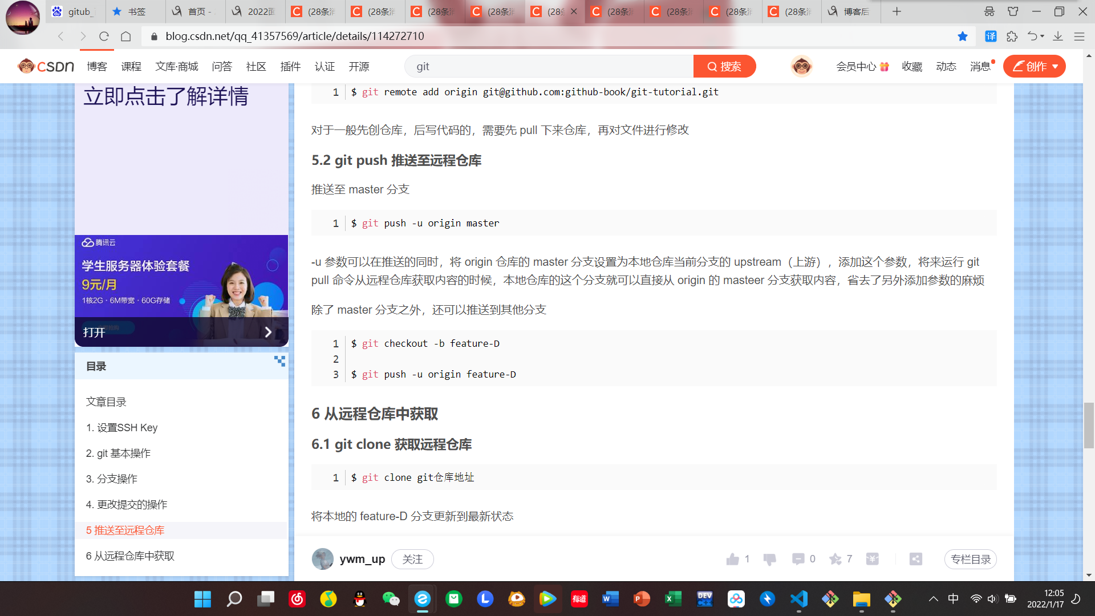Viewport: 1095px width, 616px height.
Task: Focus the CSDN search box containing git
Action: click(x=547, y=67)
